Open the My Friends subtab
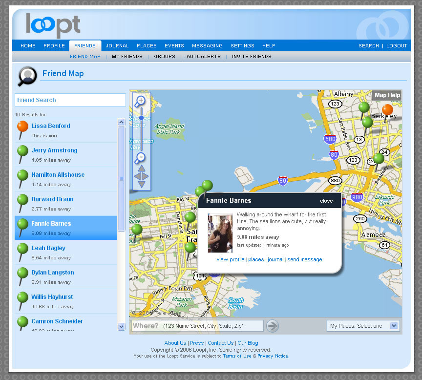Viewport: 422px width, 380px height. coord(127,57)
